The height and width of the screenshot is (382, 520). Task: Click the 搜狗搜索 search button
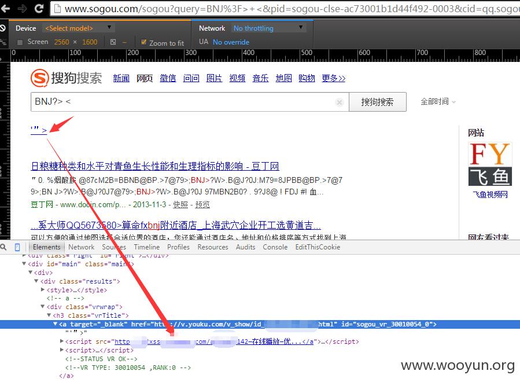[x=377, y=102]
